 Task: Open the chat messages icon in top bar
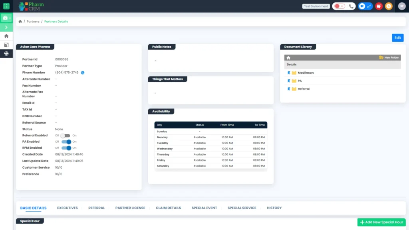[379, 6]
